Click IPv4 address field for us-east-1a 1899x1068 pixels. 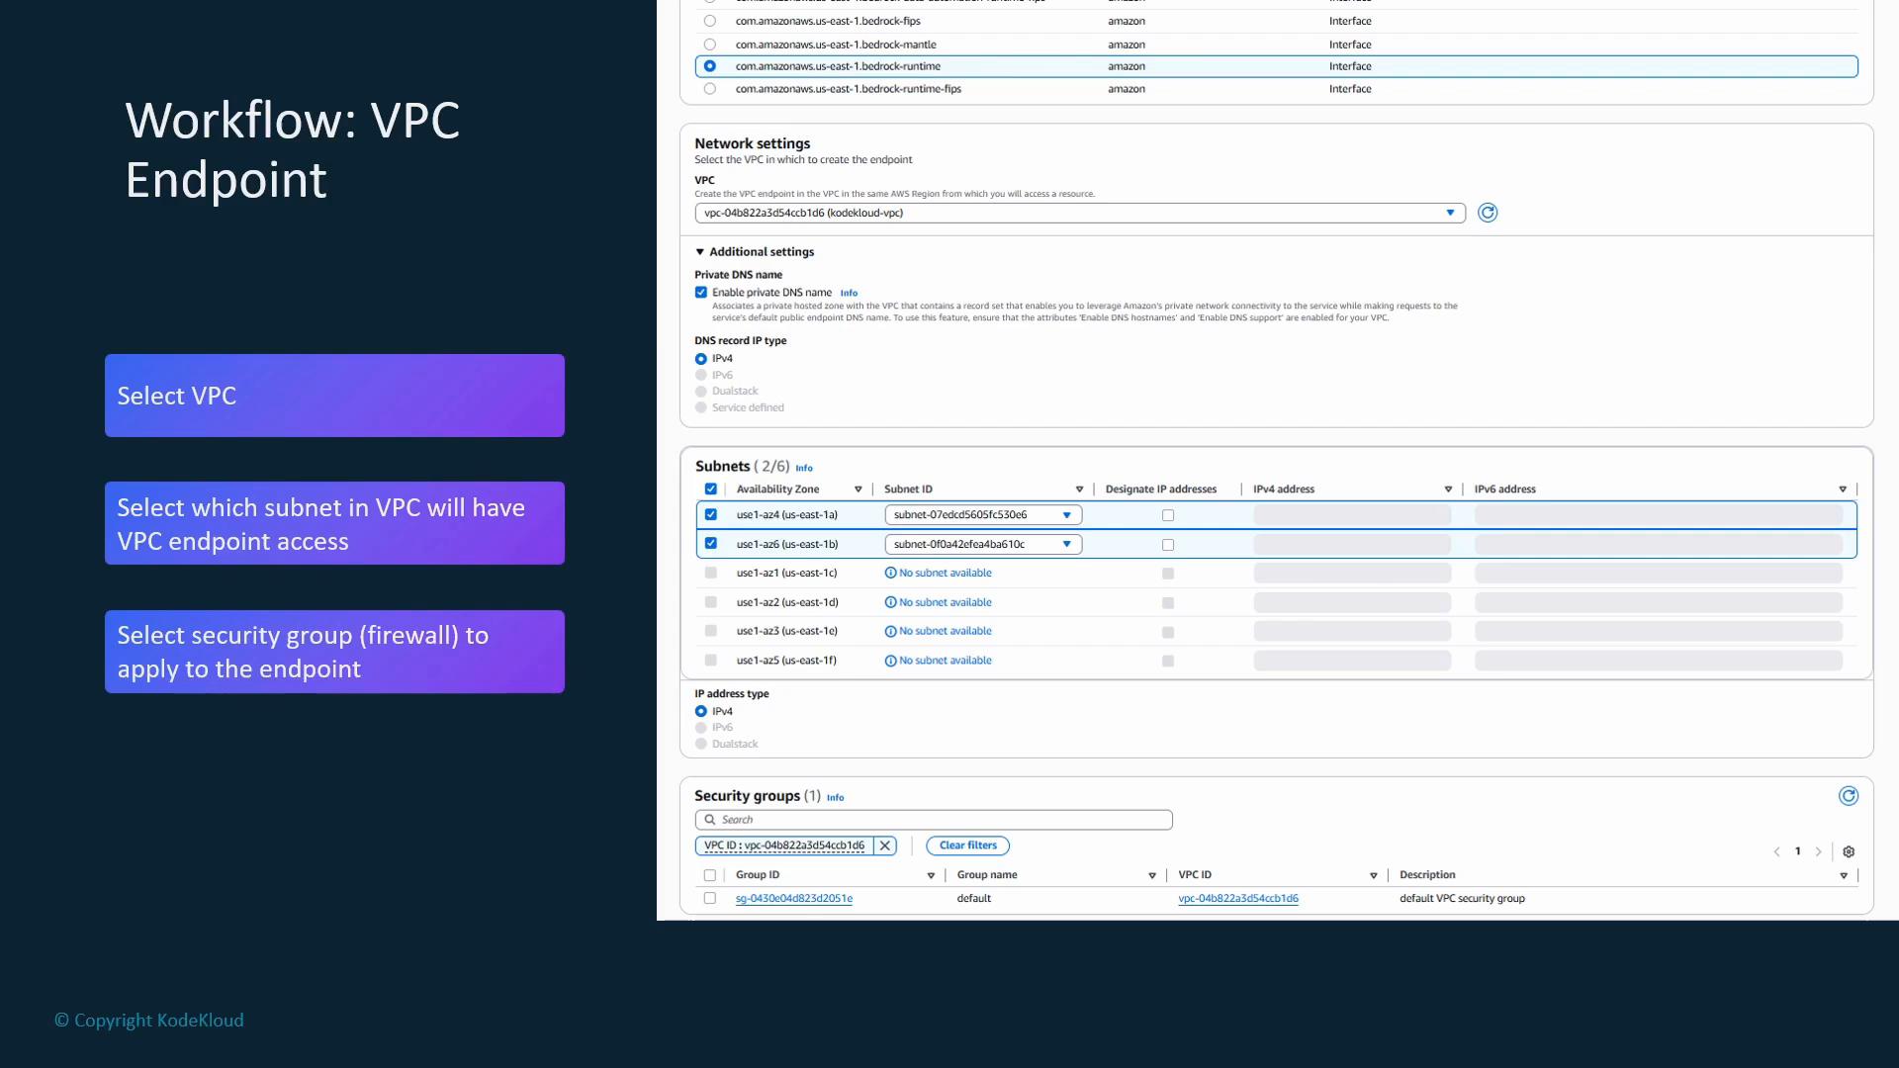coord(1352,515)
